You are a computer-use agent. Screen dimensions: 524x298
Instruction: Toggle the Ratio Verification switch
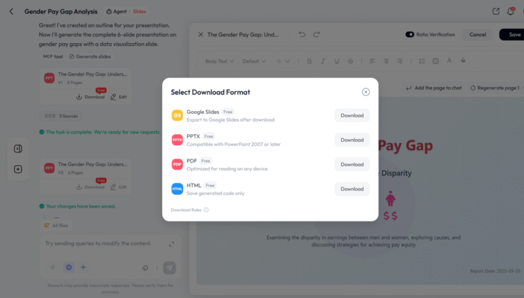point(410,34)
